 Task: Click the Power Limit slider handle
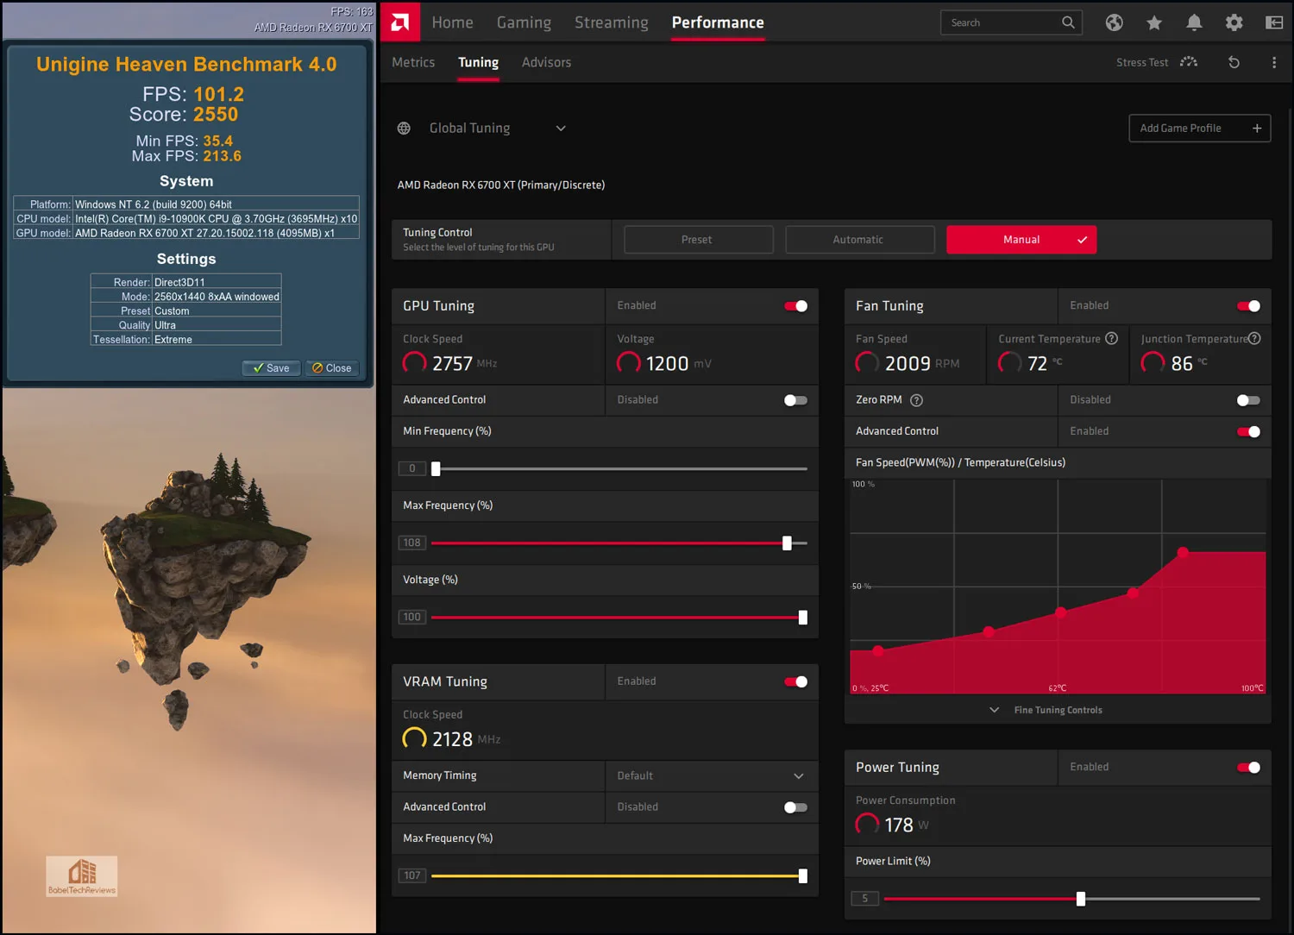(1080, 899)
